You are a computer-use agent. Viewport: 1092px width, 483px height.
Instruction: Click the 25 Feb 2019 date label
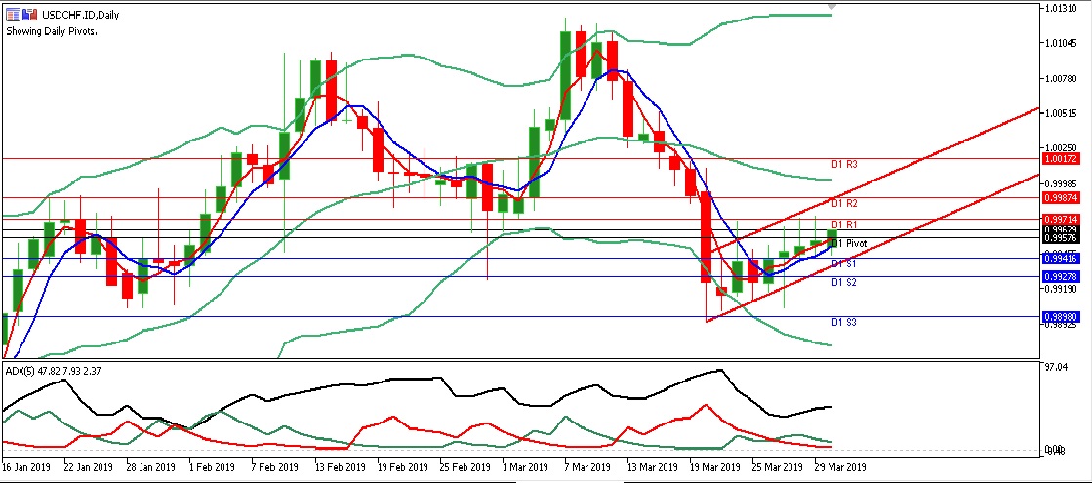(465, 466)
